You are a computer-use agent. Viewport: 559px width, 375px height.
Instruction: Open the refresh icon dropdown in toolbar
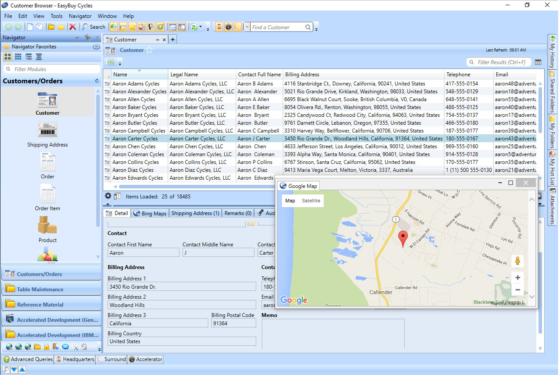coord(201,27)
